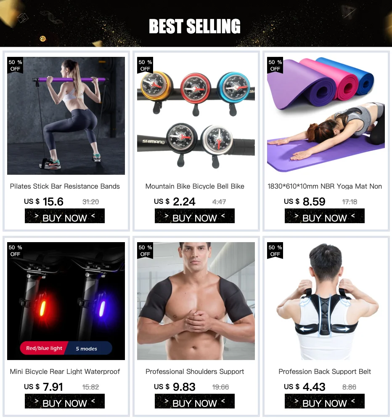Click the 50% OFF badge on Pilates Stick

click(x=15, y=65)
